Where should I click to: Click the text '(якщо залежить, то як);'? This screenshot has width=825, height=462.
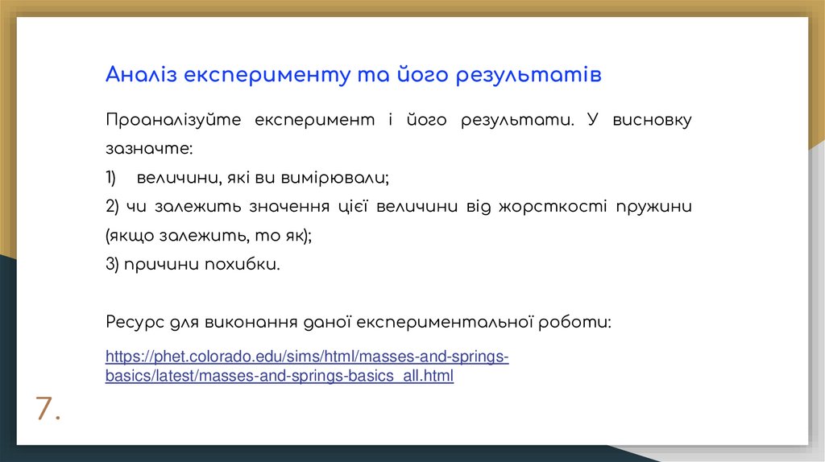[209, 236]
